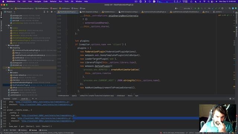Open the Navigate menu
The width and height of the screenshot is (238, 134).
pos(38,1)
